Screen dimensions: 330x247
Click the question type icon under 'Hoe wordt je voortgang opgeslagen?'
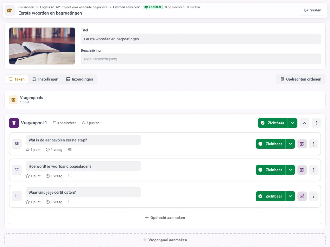coord(70,176)
